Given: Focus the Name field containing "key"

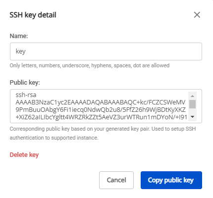Looking at the screenshot, I should [x=106, y=51].
